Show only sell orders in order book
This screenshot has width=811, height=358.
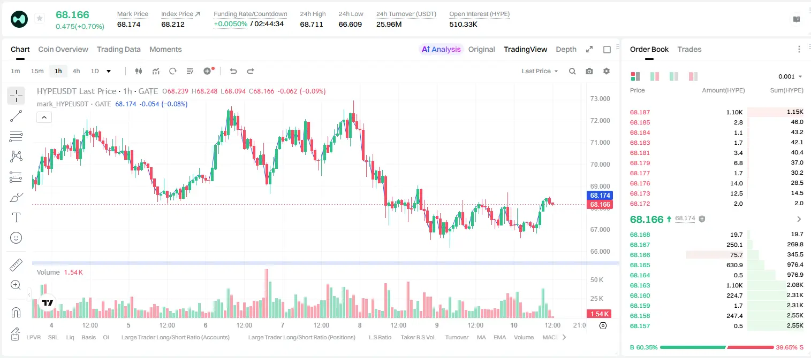coord(693,76)
